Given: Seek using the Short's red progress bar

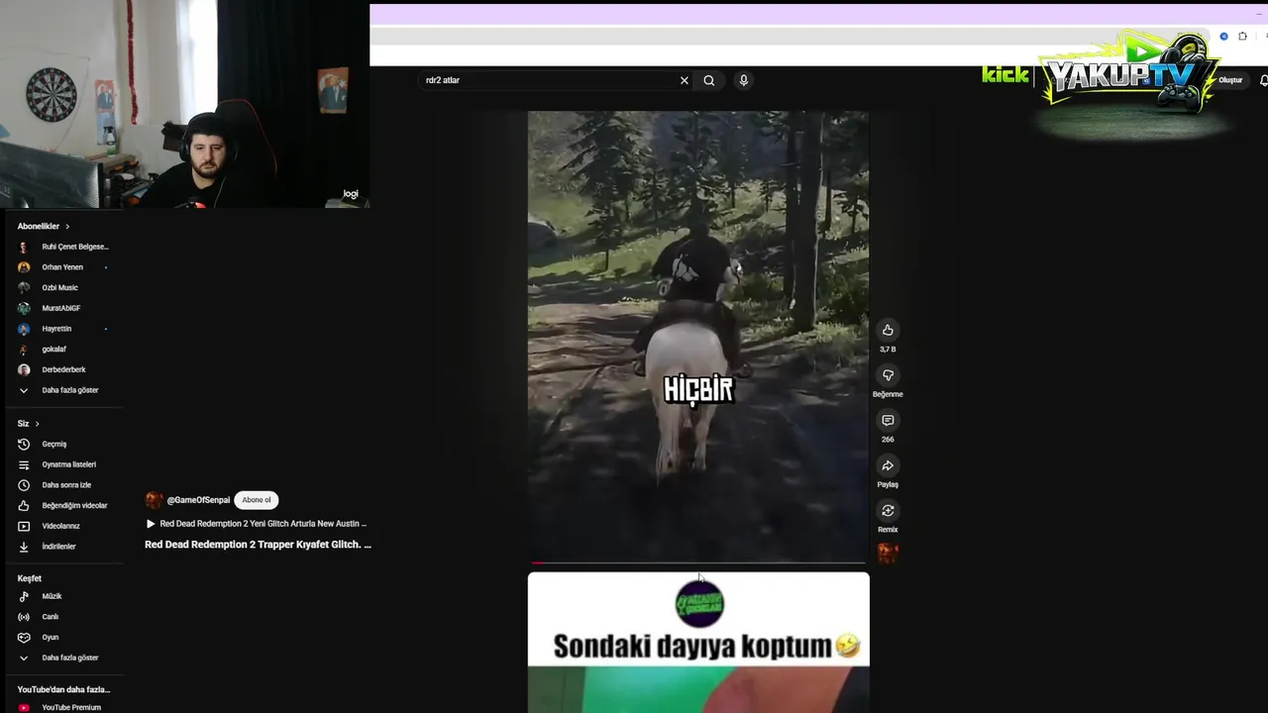Looking at the screenshot, I should click(x=698, y=562).
